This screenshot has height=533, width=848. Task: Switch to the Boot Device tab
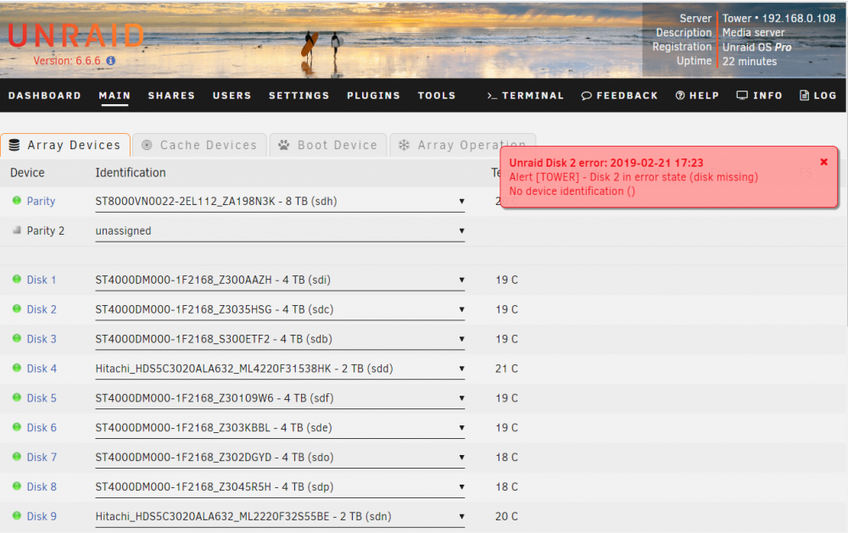click(x=327, y=145)
